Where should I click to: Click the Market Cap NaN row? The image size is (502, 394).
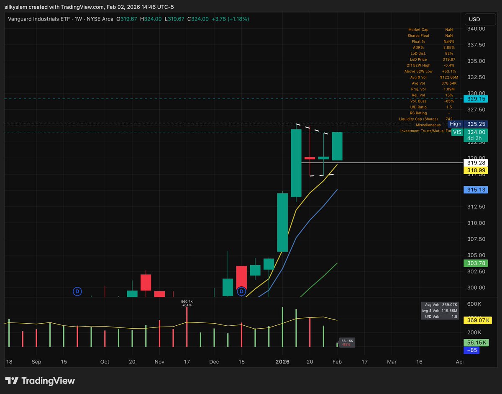tap(431, 30)
